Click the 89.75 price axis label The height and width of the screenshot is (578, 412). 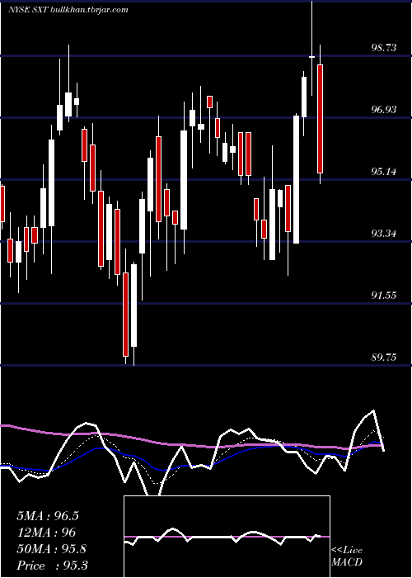(x=384, y=358)
